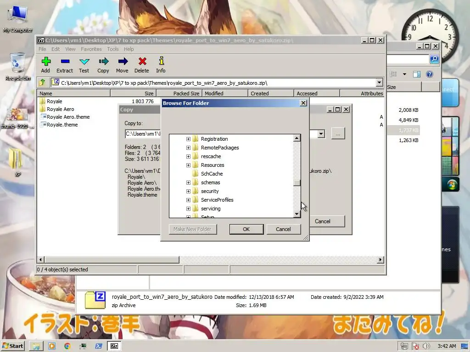
Task: Open the views dropdown arrow in Explorer
Action: tap(404, 74)
